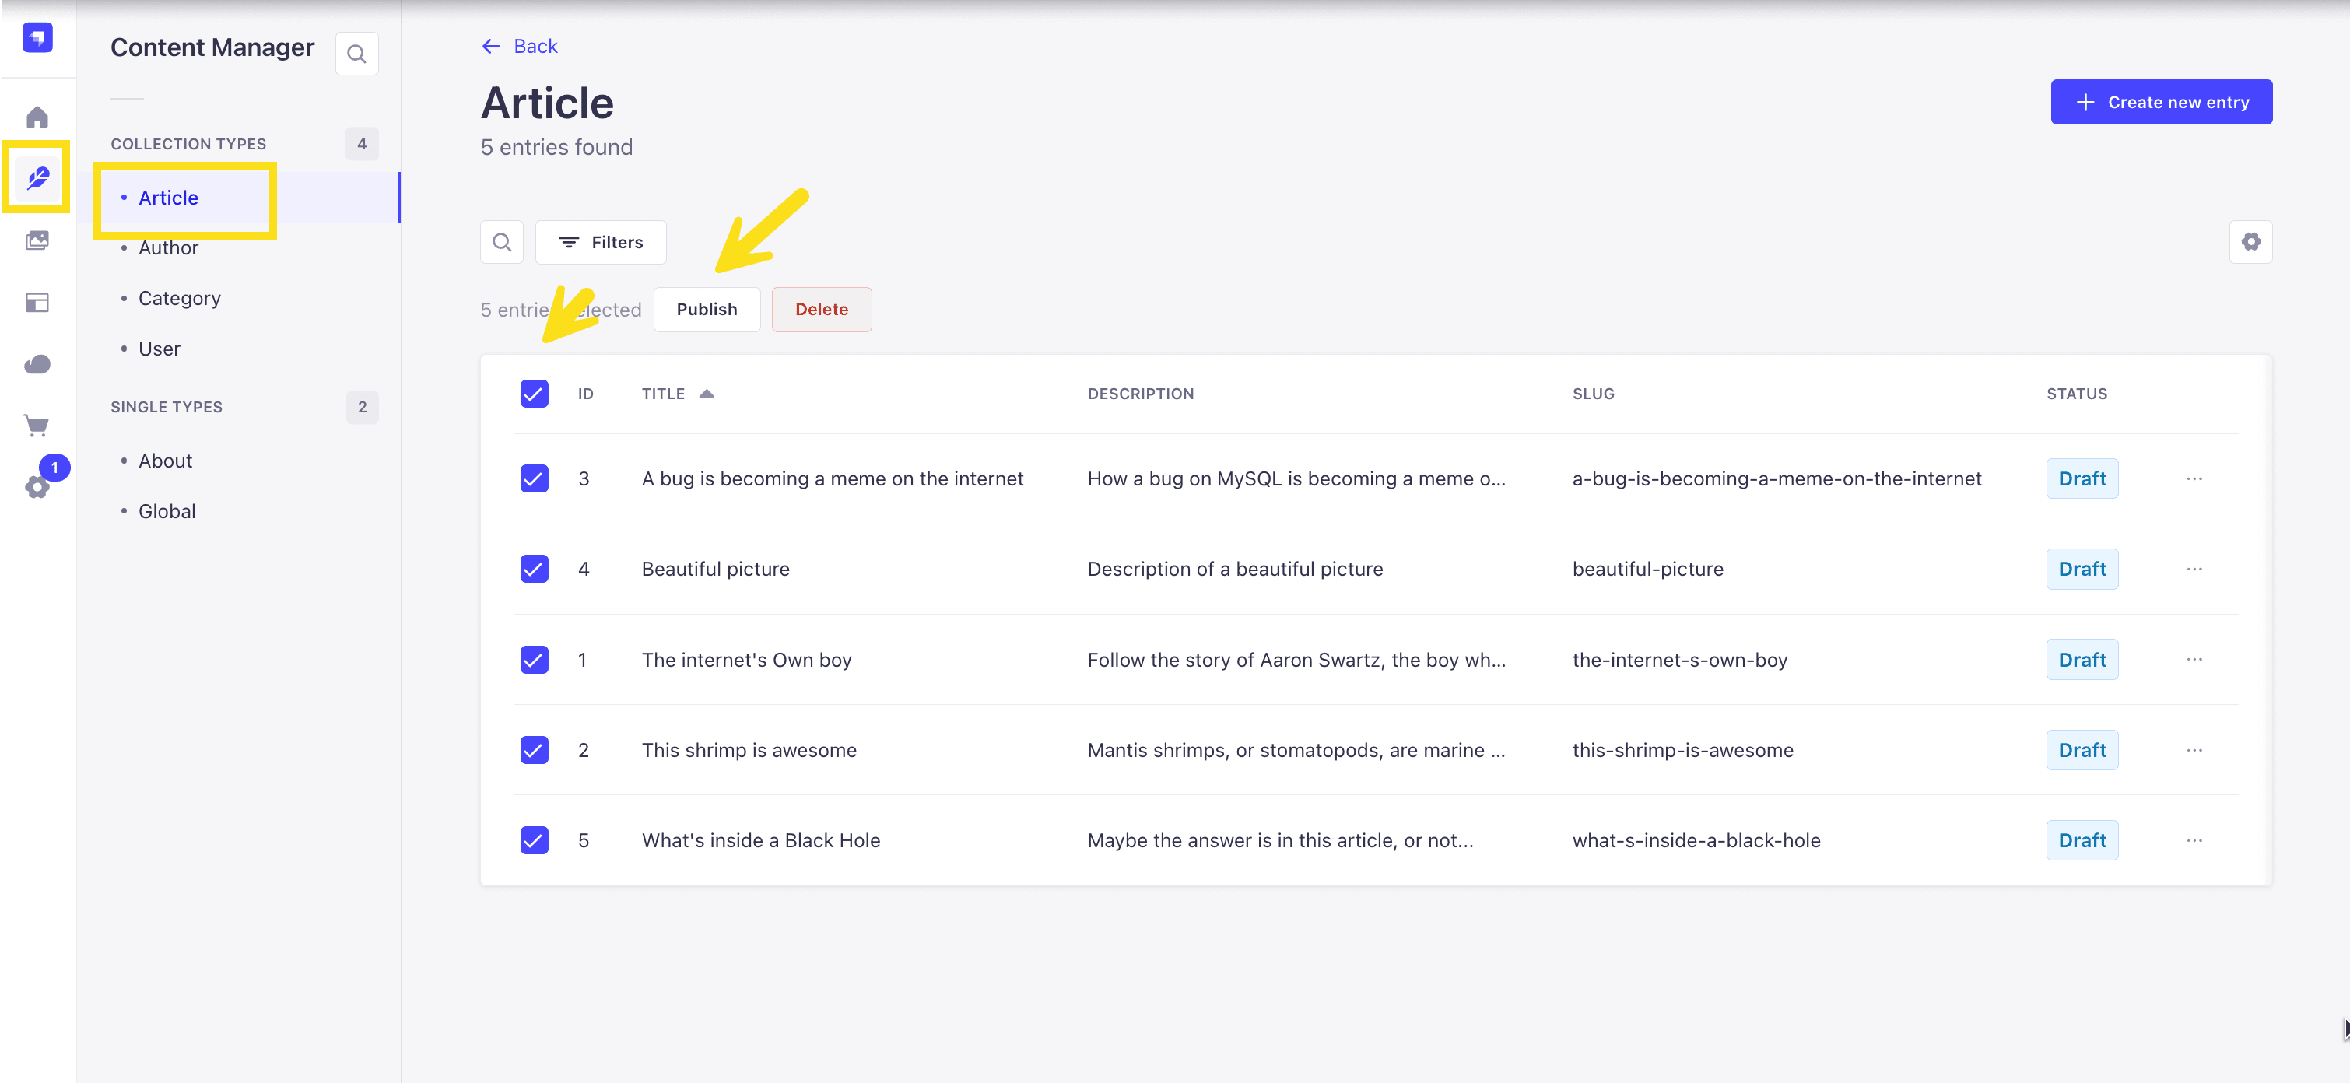Image resolution: width=2350 pixels, height=1083 pixels.
Task: Click slug this-shrimp-is-awesome
Action: click(1682, 750)
